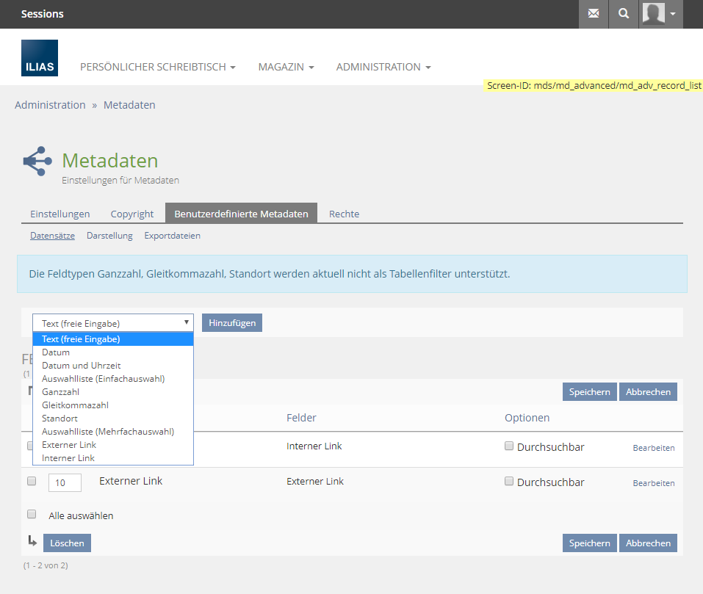703x594 pixels.
Task: Expand Persönlicher Schreibtisch menu
Action: tap(157, 67)
